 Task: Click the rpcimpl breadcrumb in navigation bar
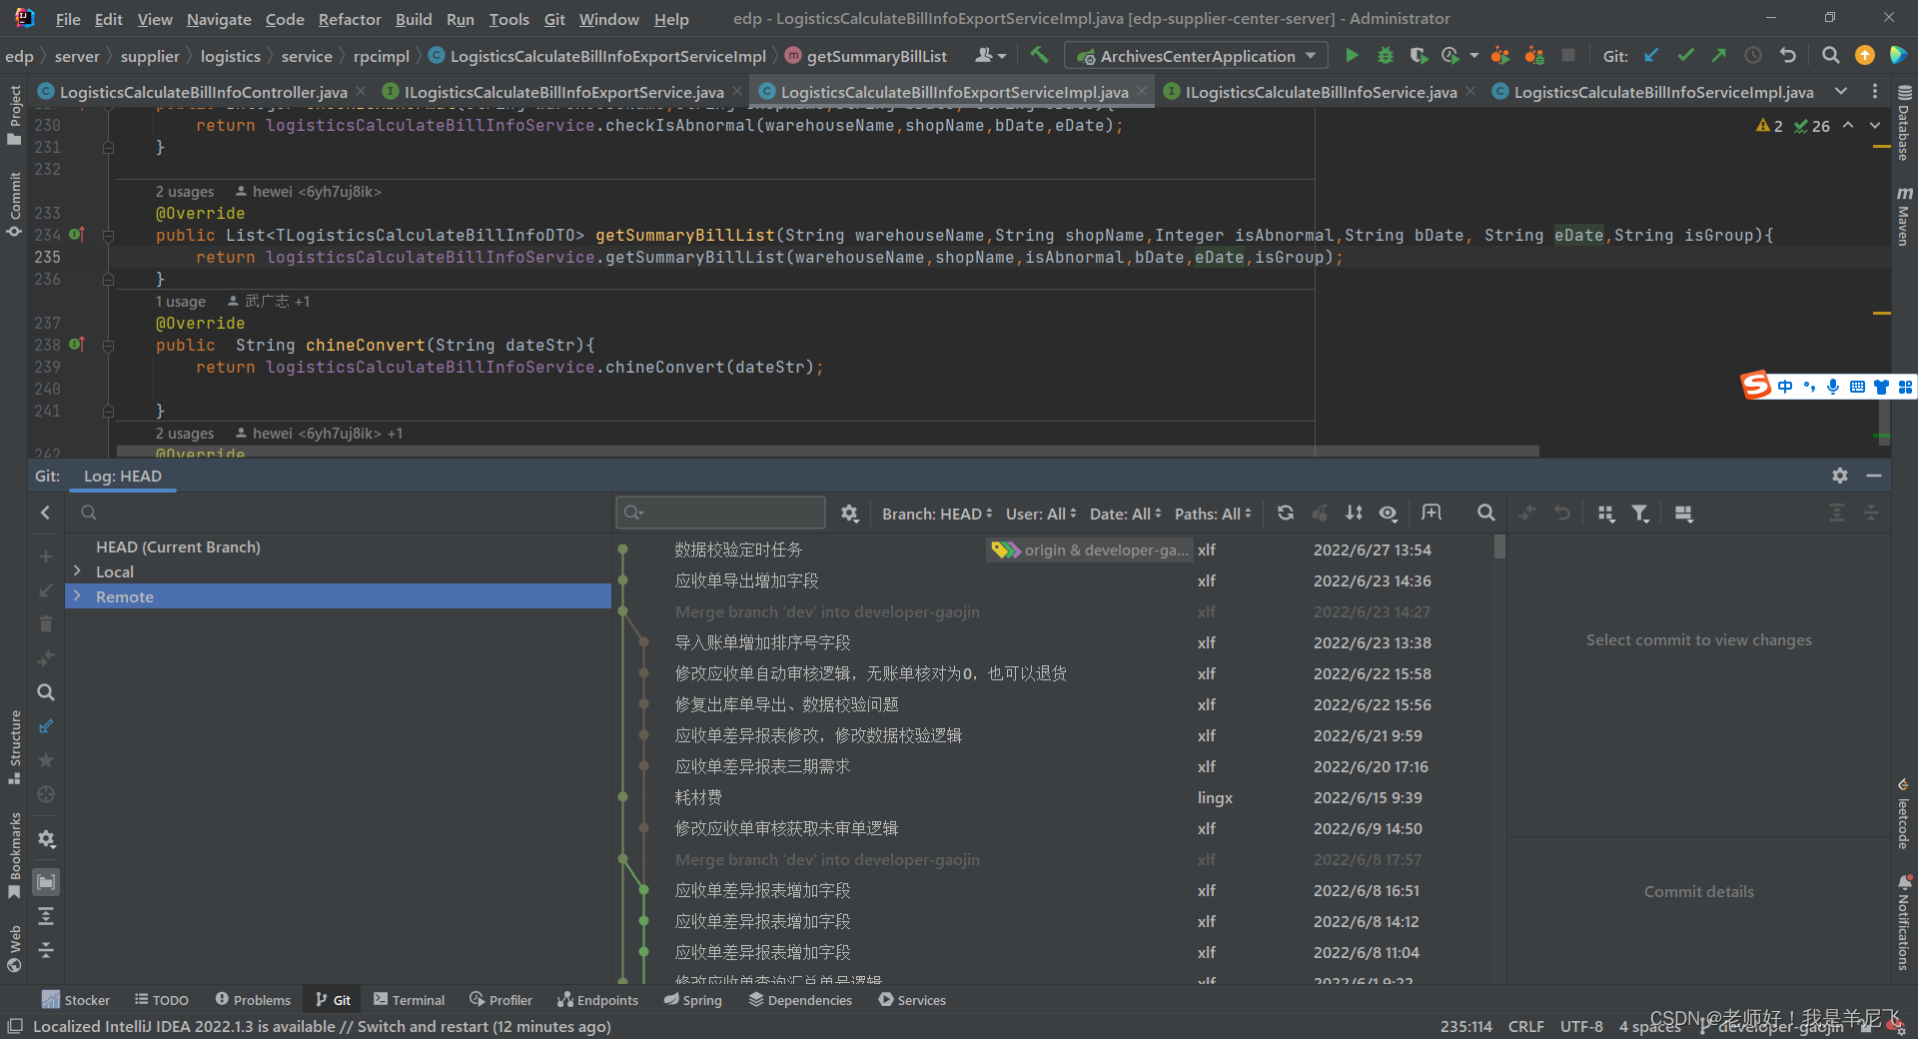coord(382,57)
